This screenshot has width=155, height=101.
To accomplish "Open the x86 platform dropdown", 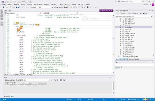I will [x=44, y=7].
